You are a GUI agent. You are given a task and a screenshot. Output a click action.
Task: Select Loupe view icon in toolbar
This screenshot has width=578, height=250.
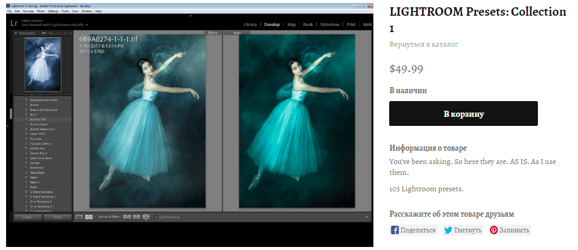point(79,217)
